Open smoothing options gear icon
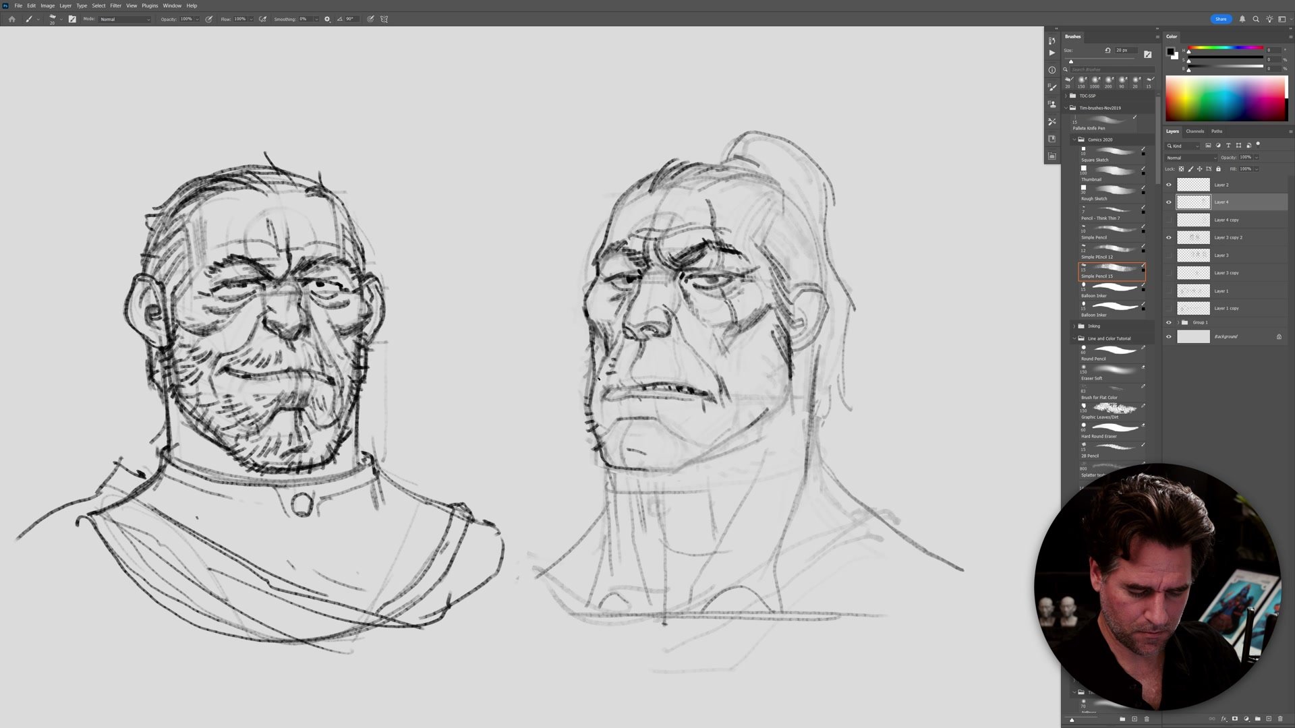The image size is (1295, 728). coord(328,19)
